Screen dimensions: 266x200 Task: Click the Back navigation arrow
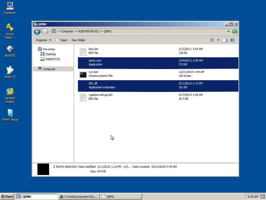37,32
